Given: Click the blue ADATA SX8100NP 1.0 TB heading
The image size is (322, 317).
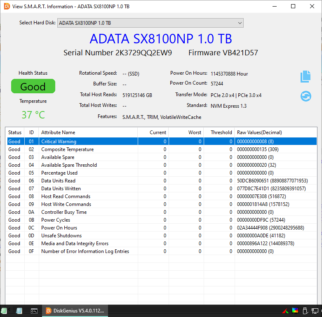Looking at the screenshot, I should [161, 39].
